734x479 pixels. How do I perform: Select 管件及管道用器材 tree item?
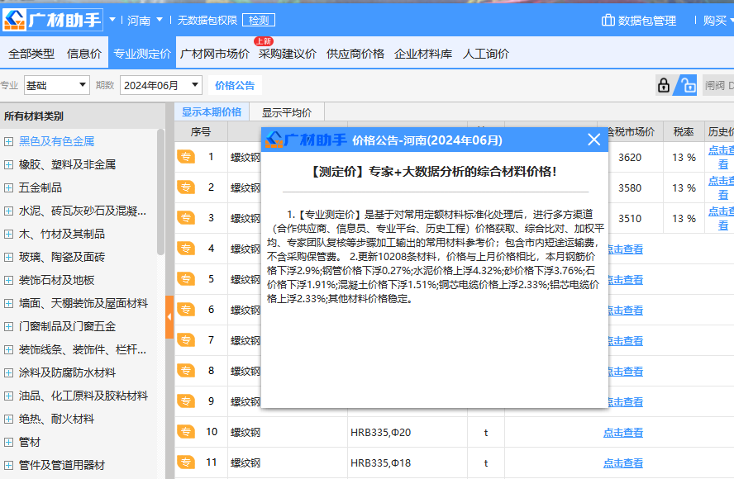point(62,465)
